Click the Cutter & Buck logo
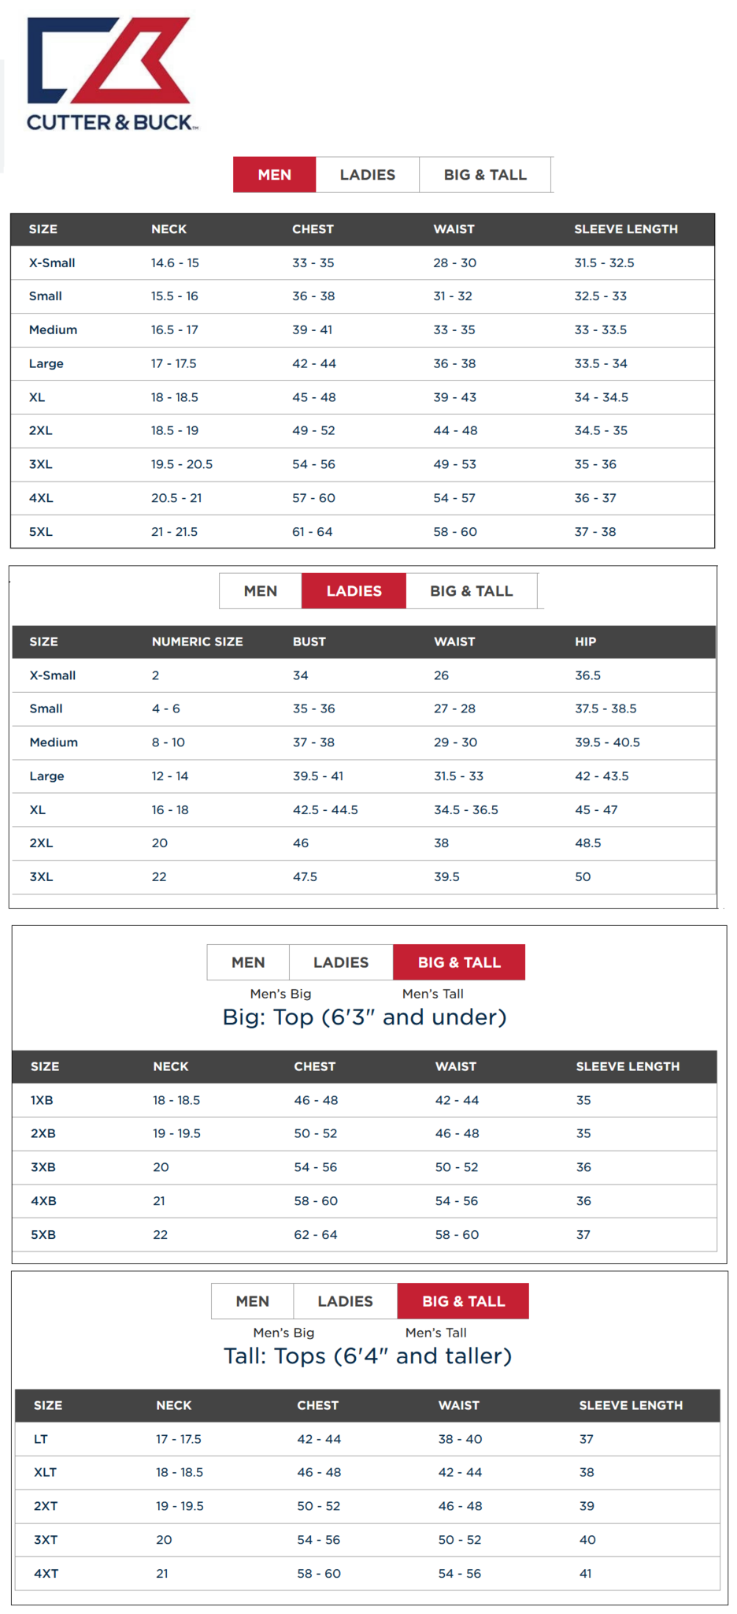Image resolution: width=737 pixels, height=1614 pixels. [110, 73]
